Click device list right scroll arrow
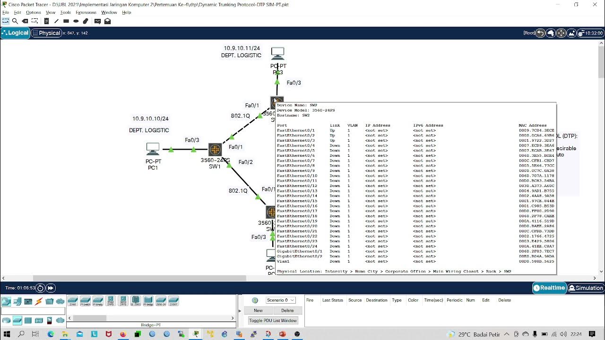This screenshot has width=605, height=340. pyautogui.click(x=233, y=318)
